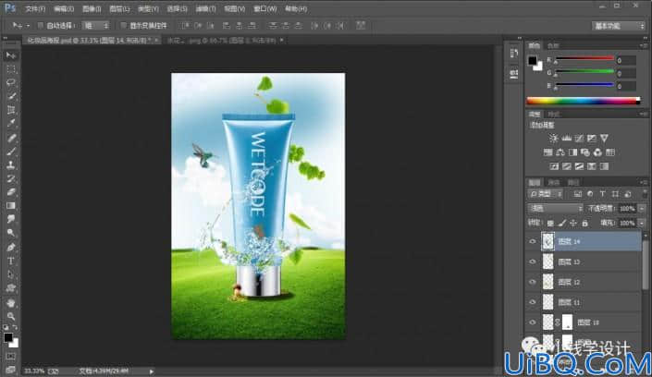Open the layer blend mode dropdown

(556, 209)
